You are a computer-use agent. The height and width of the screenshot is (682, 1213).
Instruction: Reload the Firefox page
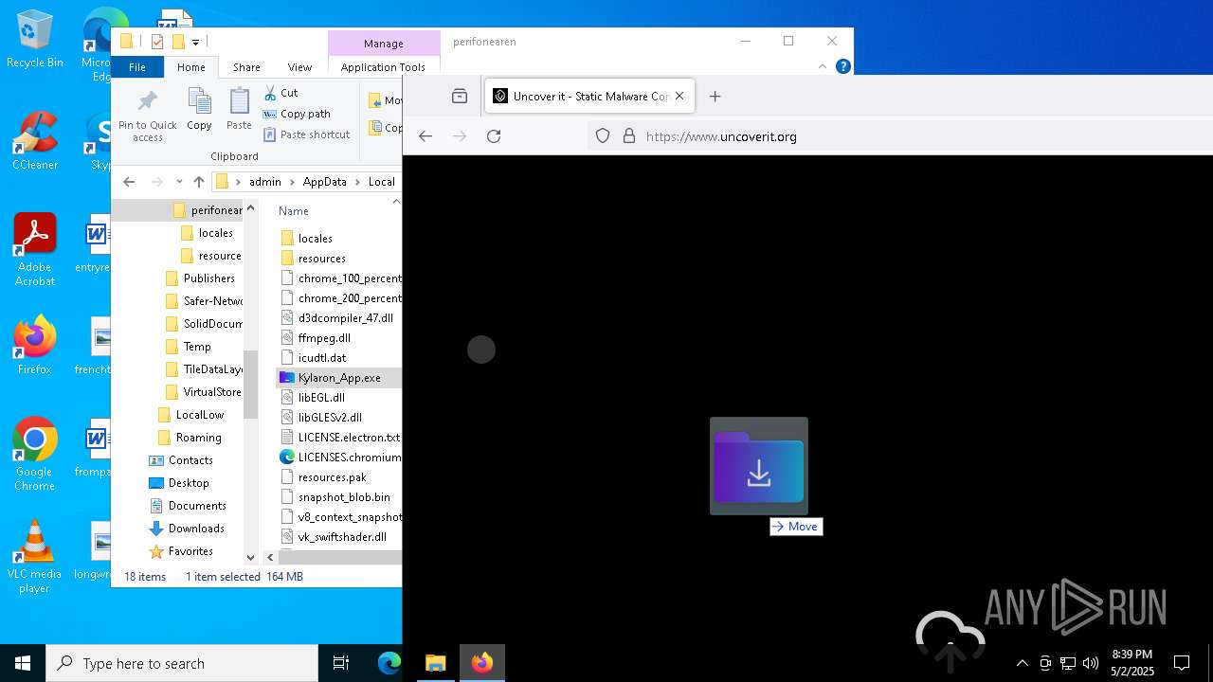(x=494, y=136)
